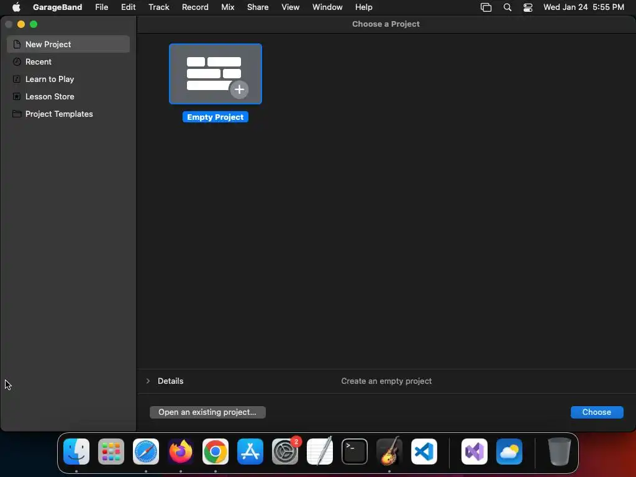Launch Google Chrome from the Dock
The width and height of the screenshot is (636, 477).
tap(216, 452)
